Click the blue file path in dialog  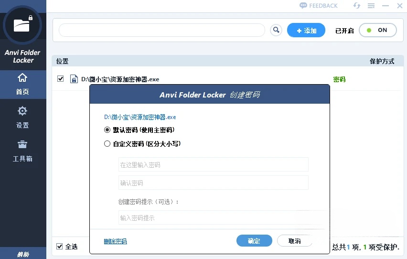(x=140, y=117)
